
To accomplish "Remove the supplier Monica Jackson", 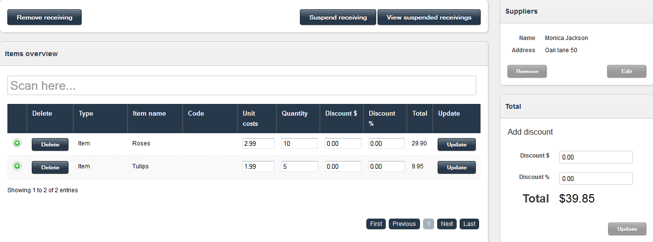I will 527,71.
